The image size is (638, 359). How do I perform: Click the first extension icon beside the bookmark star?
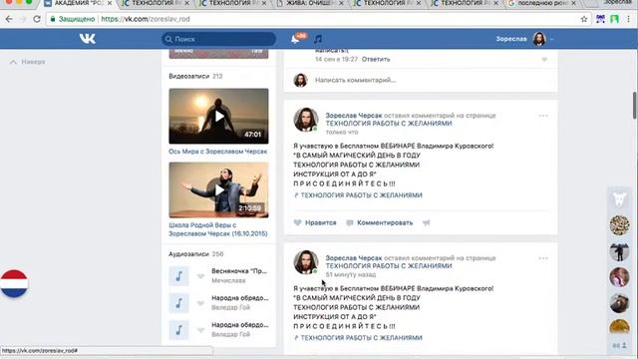pos(600,19)
